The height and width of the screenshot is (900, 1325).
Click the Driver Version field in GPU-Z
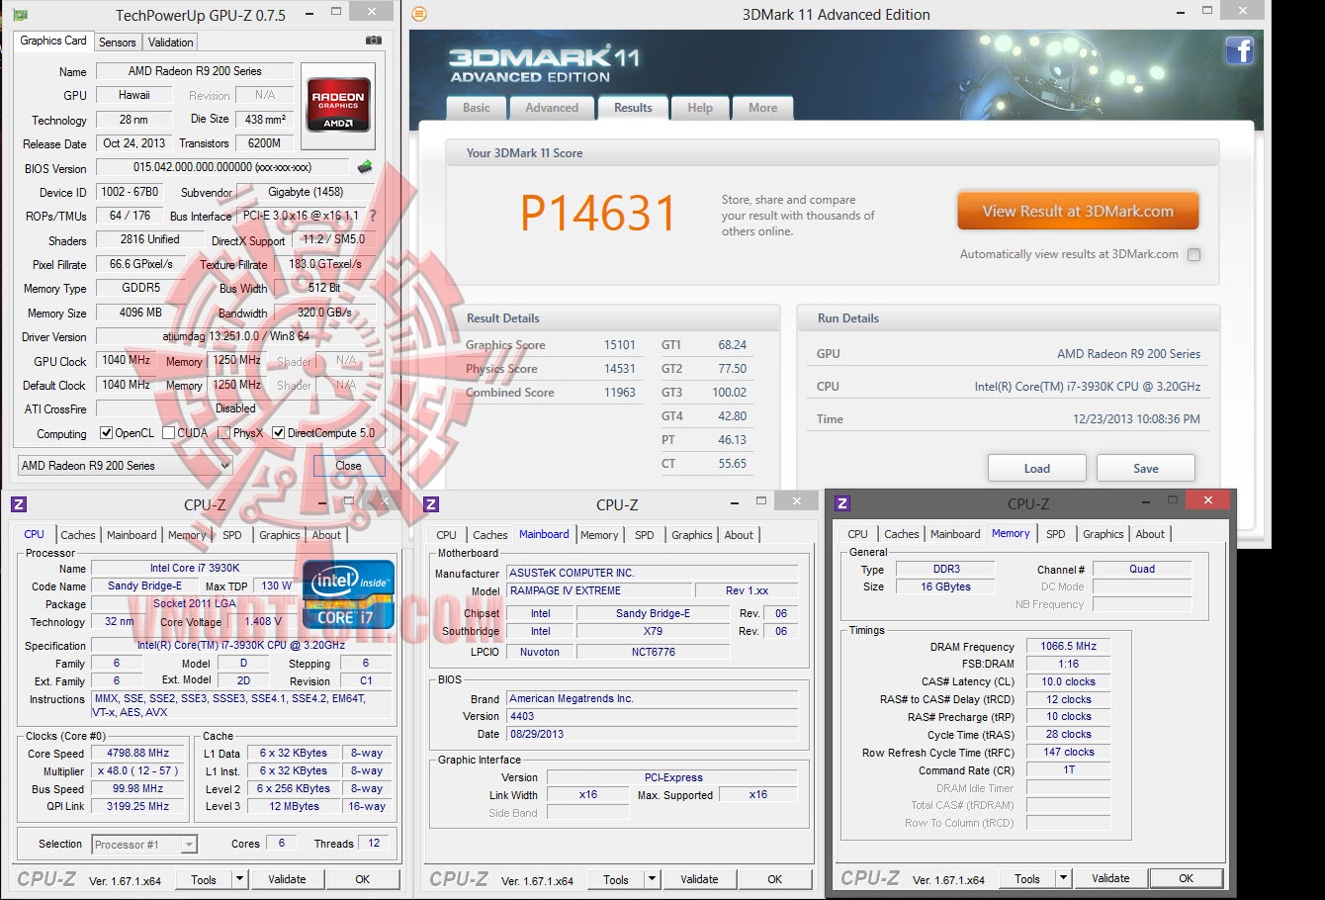coord(235,336)
